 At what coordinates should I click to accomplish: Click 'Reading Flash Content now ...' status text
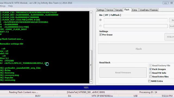[x=24, y=92]
